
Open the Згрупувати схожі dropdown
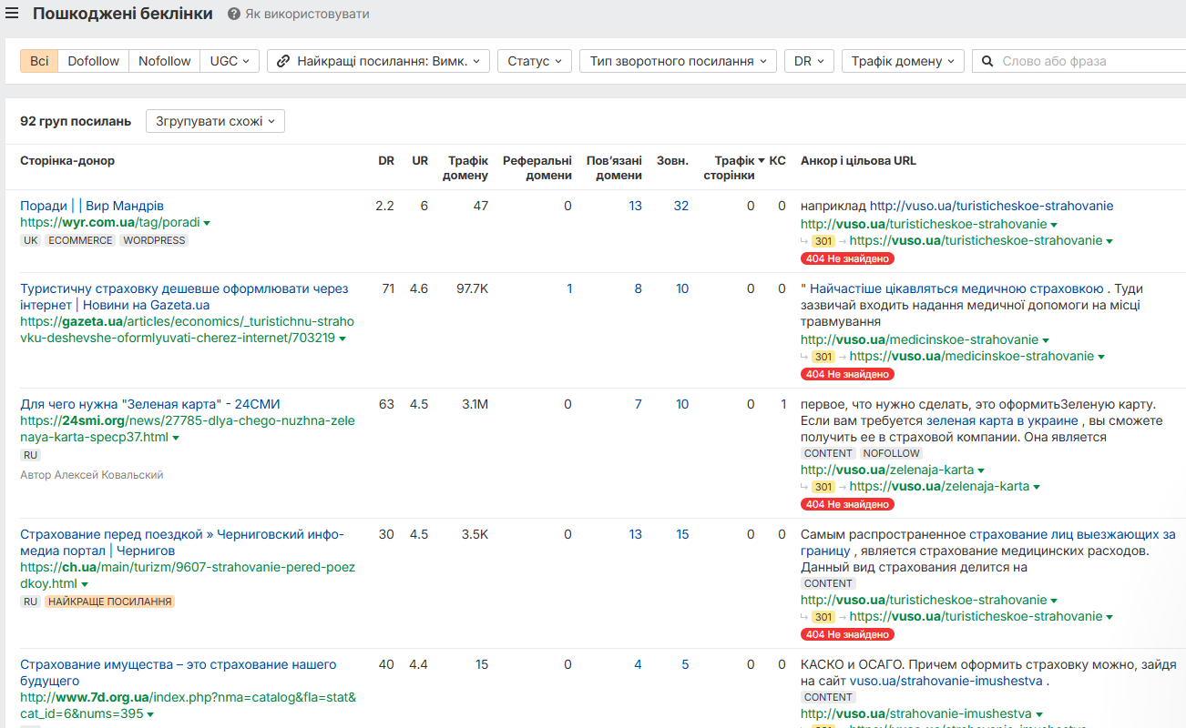coord(215,121)
